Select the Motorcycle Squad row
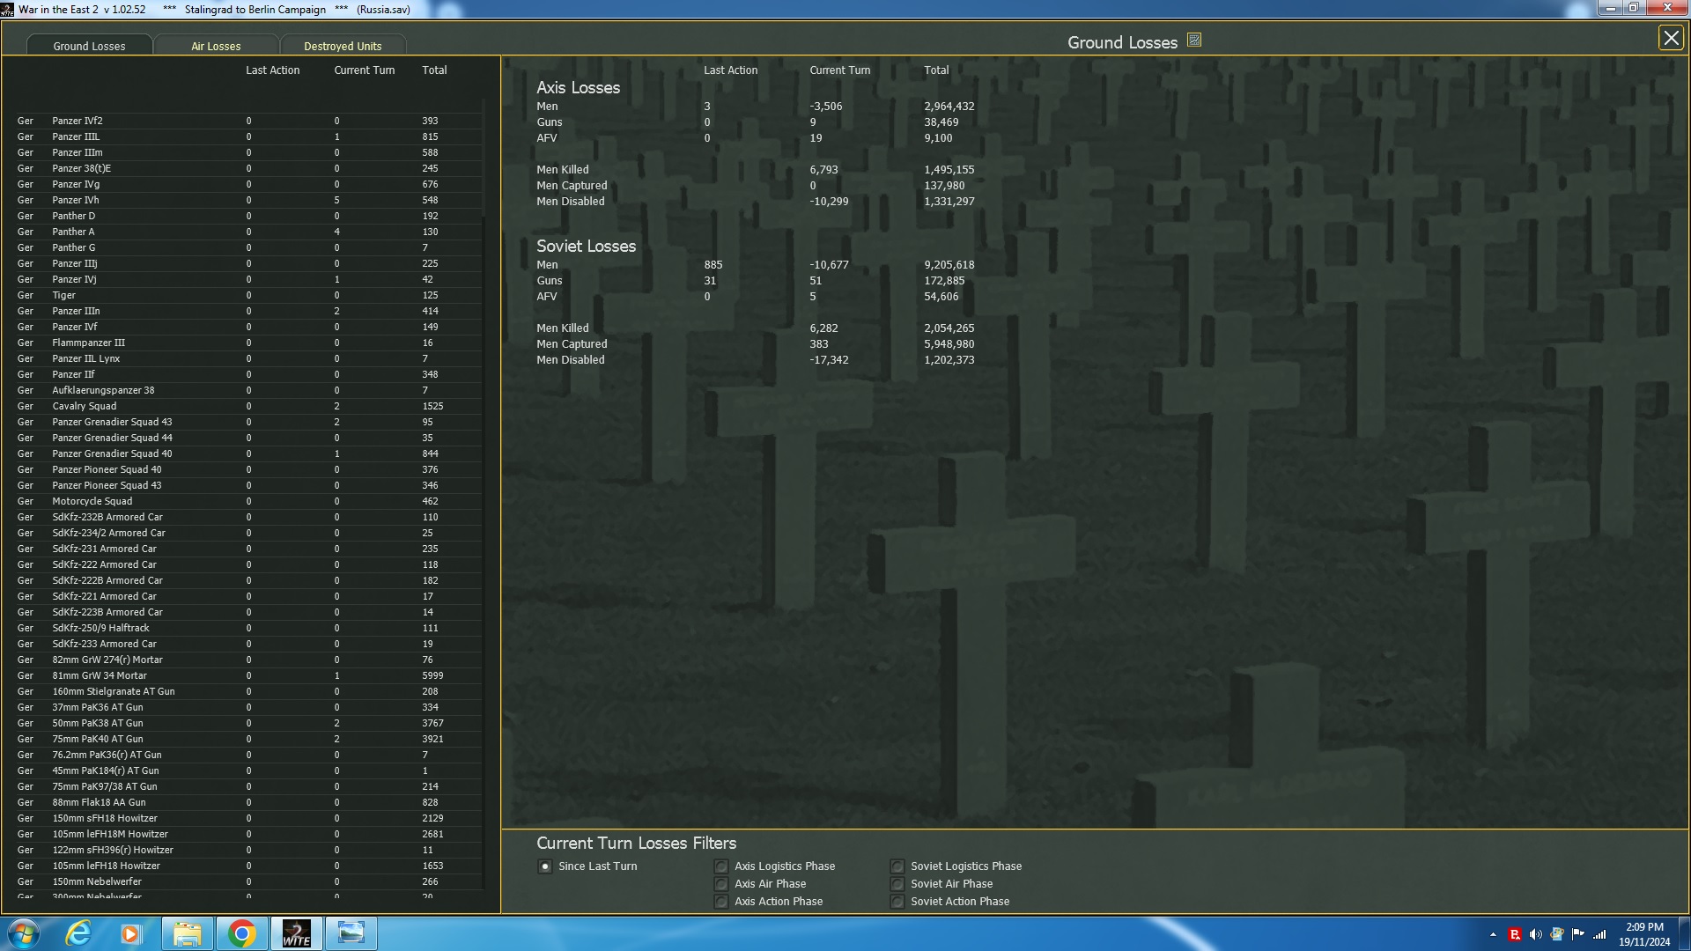The image size is (1691, 951). click(x=248, y=501)
